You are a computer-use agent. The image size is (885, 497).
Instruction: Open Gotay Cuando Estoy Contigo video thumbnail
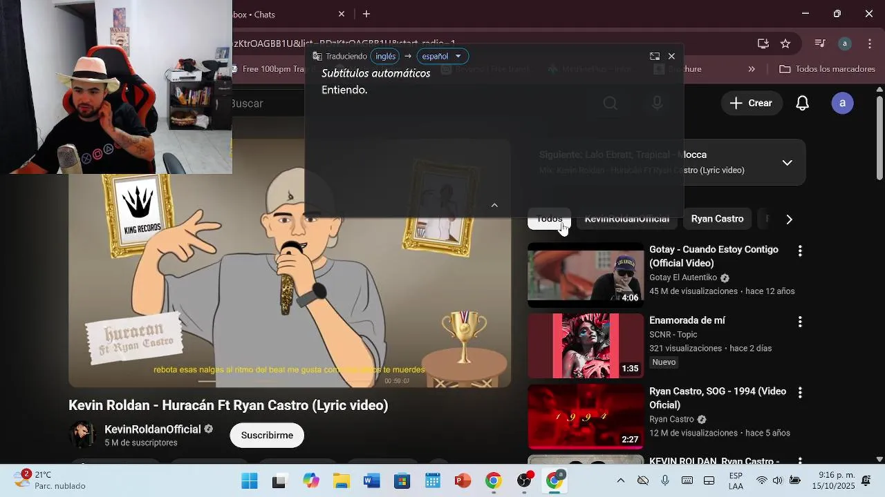[586, 275]
